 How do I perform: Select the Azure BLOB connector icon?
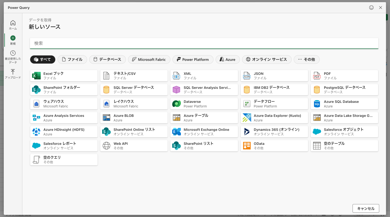click(106, 118)
